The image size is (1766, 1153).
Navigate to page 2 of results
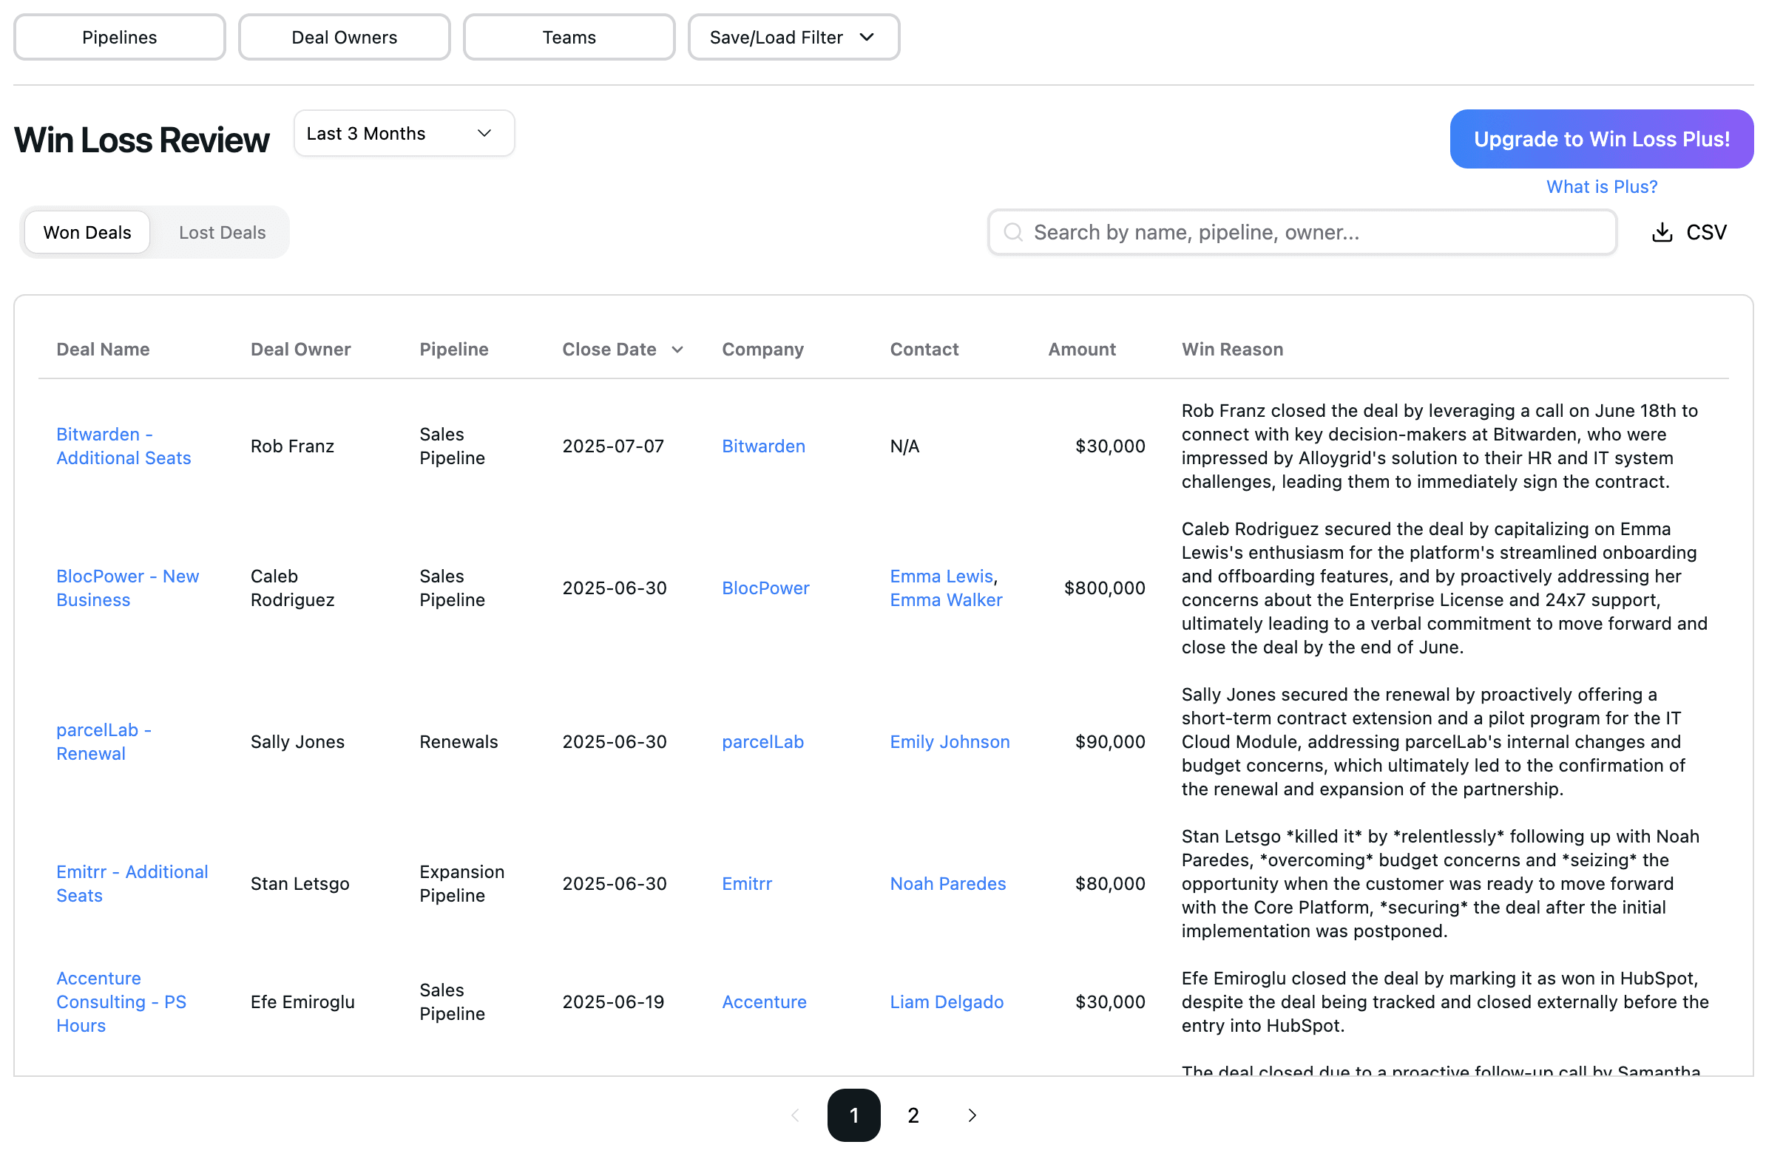(x=913, y=1115)
